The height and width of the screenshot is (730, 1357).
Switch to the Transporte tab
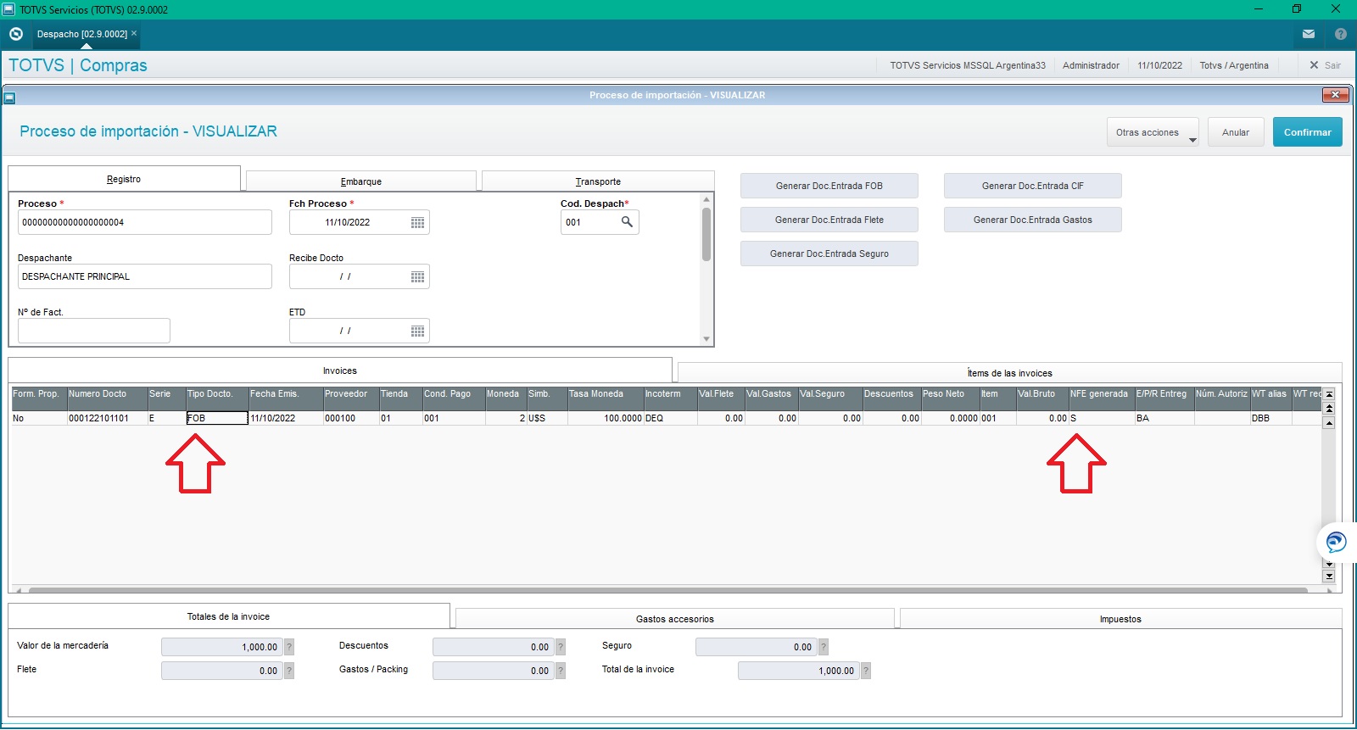point(598,181)
